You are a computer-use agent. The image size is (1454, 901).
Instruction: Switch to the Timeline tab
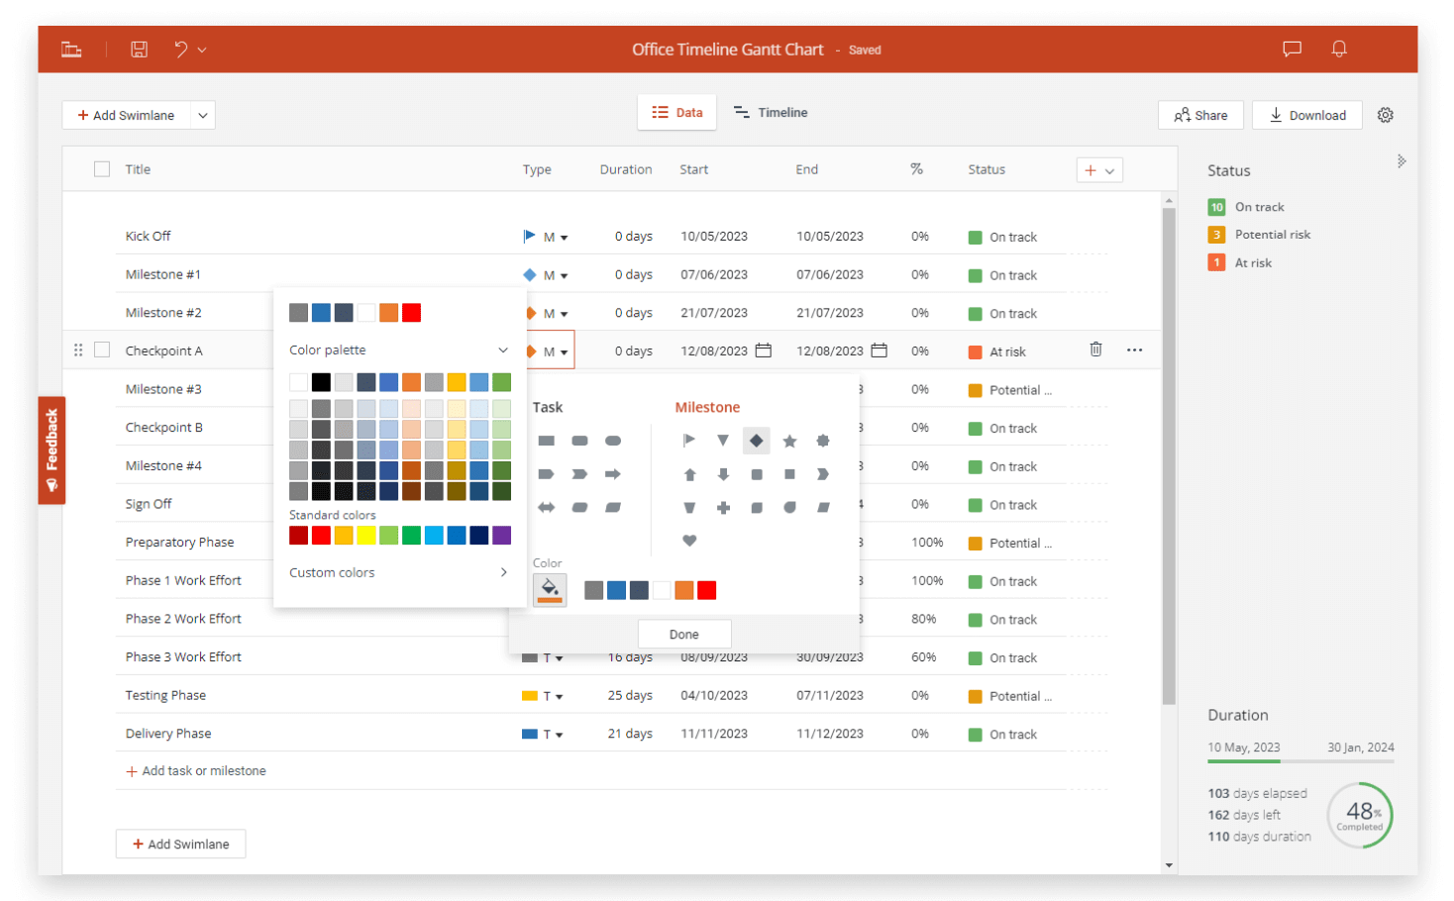[772, 112]
